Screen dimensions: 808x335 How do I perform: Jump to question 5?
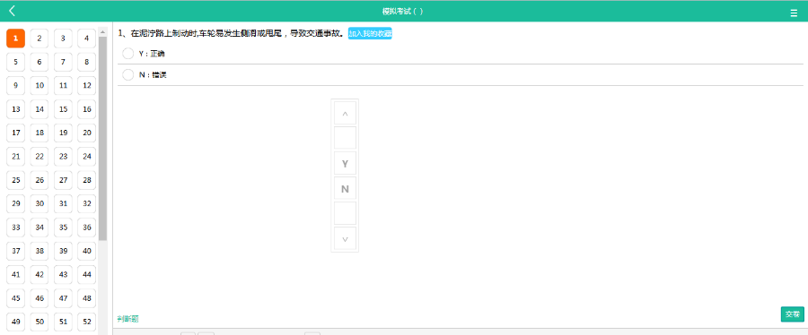[15, 62]
